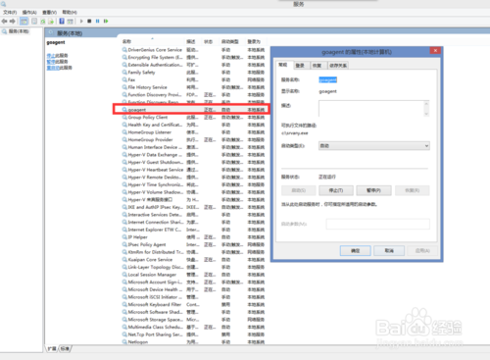Screen dimensions: 490x360
Task: Click the icon beside Local Session Manager
Action: [124, 275]
